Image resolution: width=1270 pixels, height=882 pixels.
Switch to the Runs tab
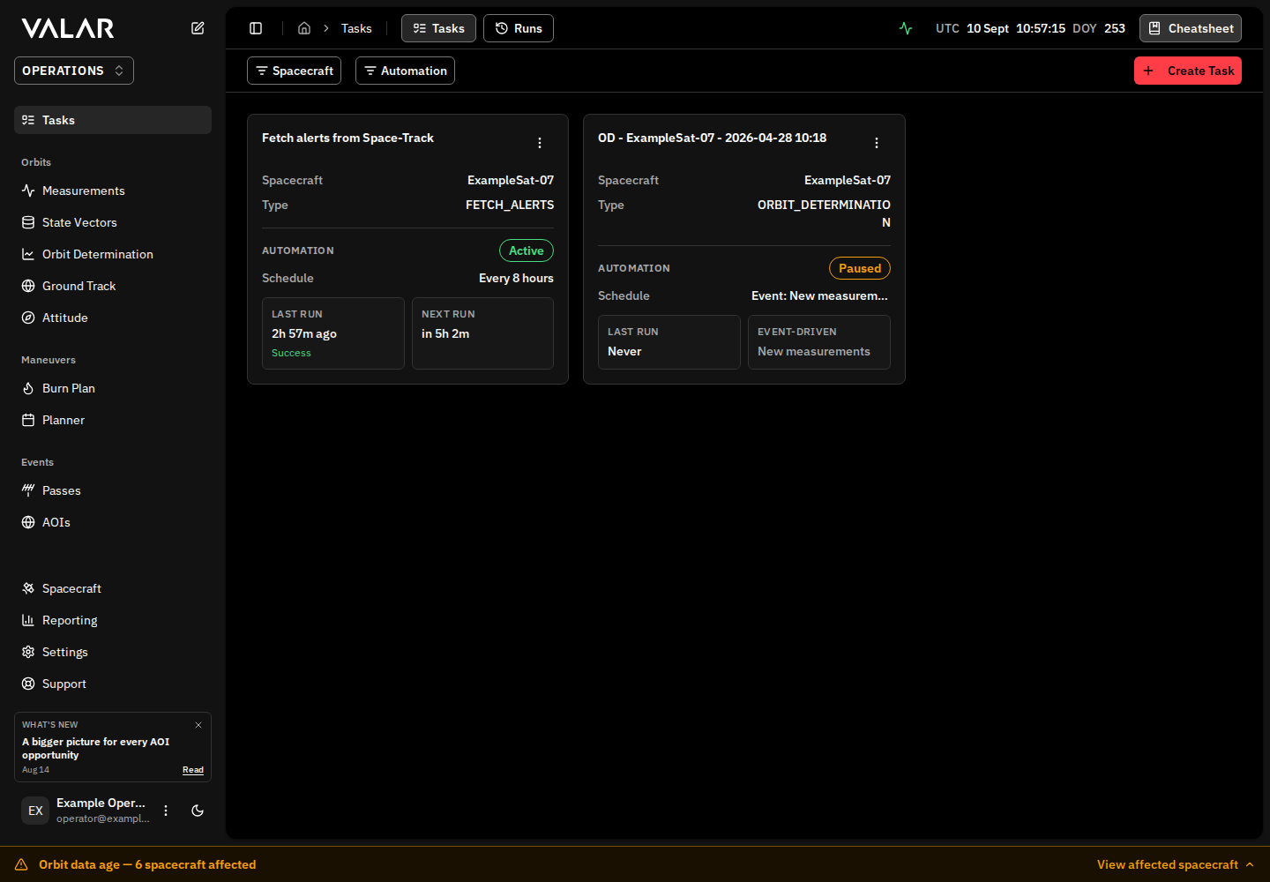pos(519,28)
